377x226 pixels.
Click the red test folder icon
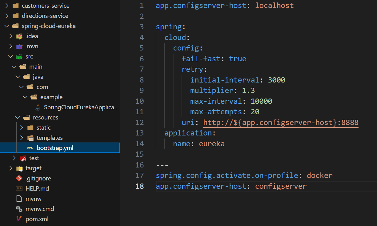[23, 158]
